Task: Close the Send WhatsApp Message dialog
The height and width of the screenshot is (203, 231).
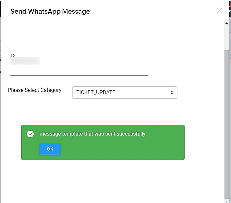Action: [x=220, y=10]
